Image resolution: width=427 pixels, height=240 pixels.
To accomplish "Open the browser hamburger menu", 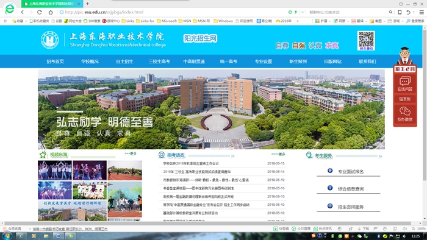I will [x=422, y=12].
